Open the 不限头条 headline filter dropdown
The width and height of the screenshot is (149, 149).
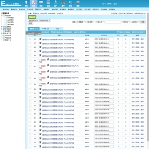pyautogui.click(x=100, y=22)
